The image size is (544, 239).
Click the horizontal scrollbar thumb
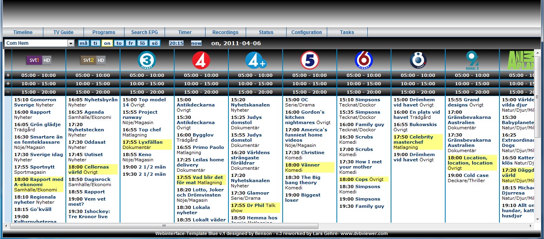point(164,226)
